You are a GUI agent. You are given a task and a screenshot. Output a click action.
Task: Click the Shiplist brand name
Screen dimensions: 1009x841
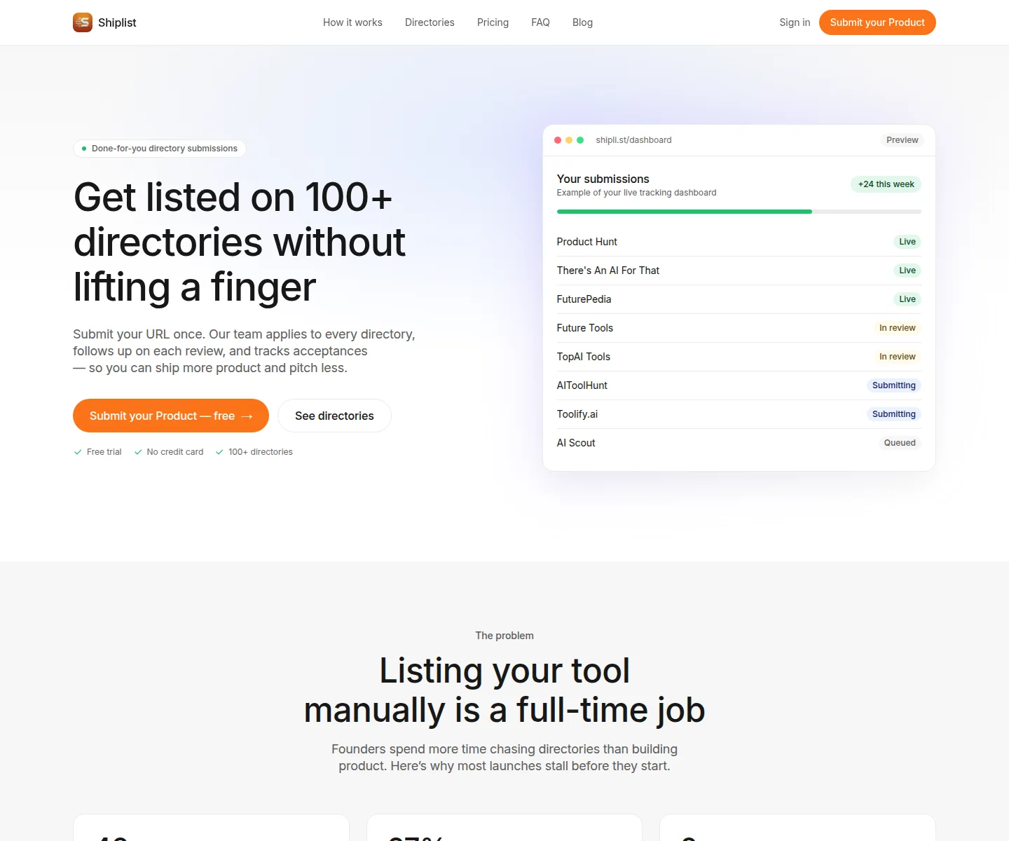[117, 22]
